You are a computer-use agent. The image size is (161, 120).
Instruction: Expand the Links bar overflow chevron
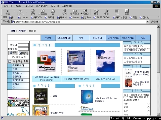pyautogui.click(x=159, y=17)
